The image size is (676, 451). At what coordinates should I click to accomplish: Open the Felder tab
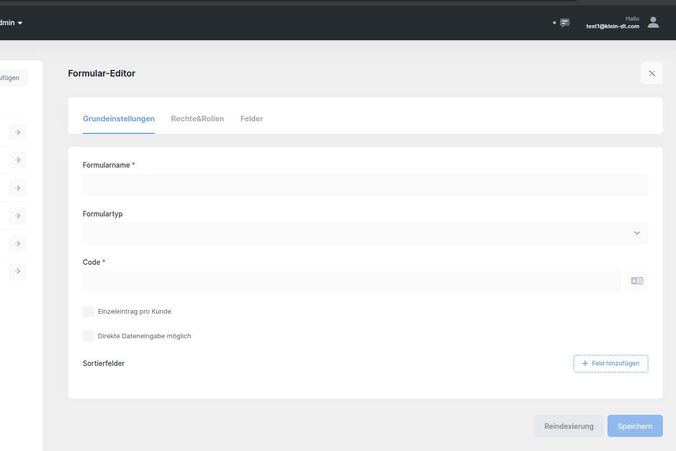pyautogui.click(x=252, y=118)
